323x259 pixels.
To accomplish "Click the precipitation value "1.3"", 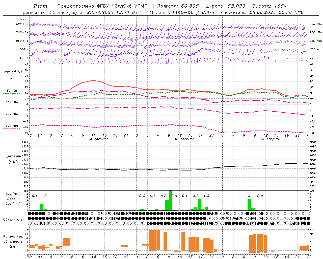I will coord(206,196).
